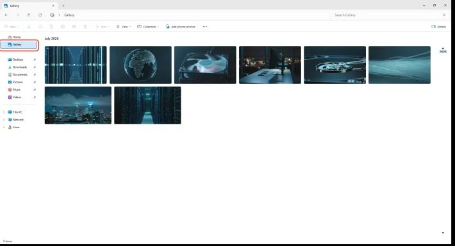Open the Collection dropdown
The height and width of the screenshot is (246, 455).
click(x=148, y=27)
